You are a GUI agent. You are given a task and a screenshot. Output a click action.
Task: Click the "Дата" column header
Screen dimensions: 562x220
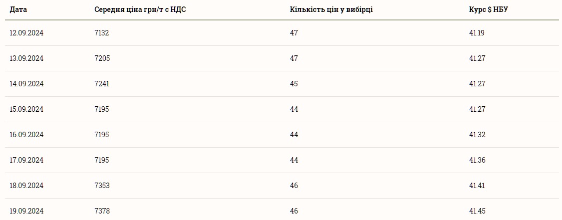[x=18, y=9]
